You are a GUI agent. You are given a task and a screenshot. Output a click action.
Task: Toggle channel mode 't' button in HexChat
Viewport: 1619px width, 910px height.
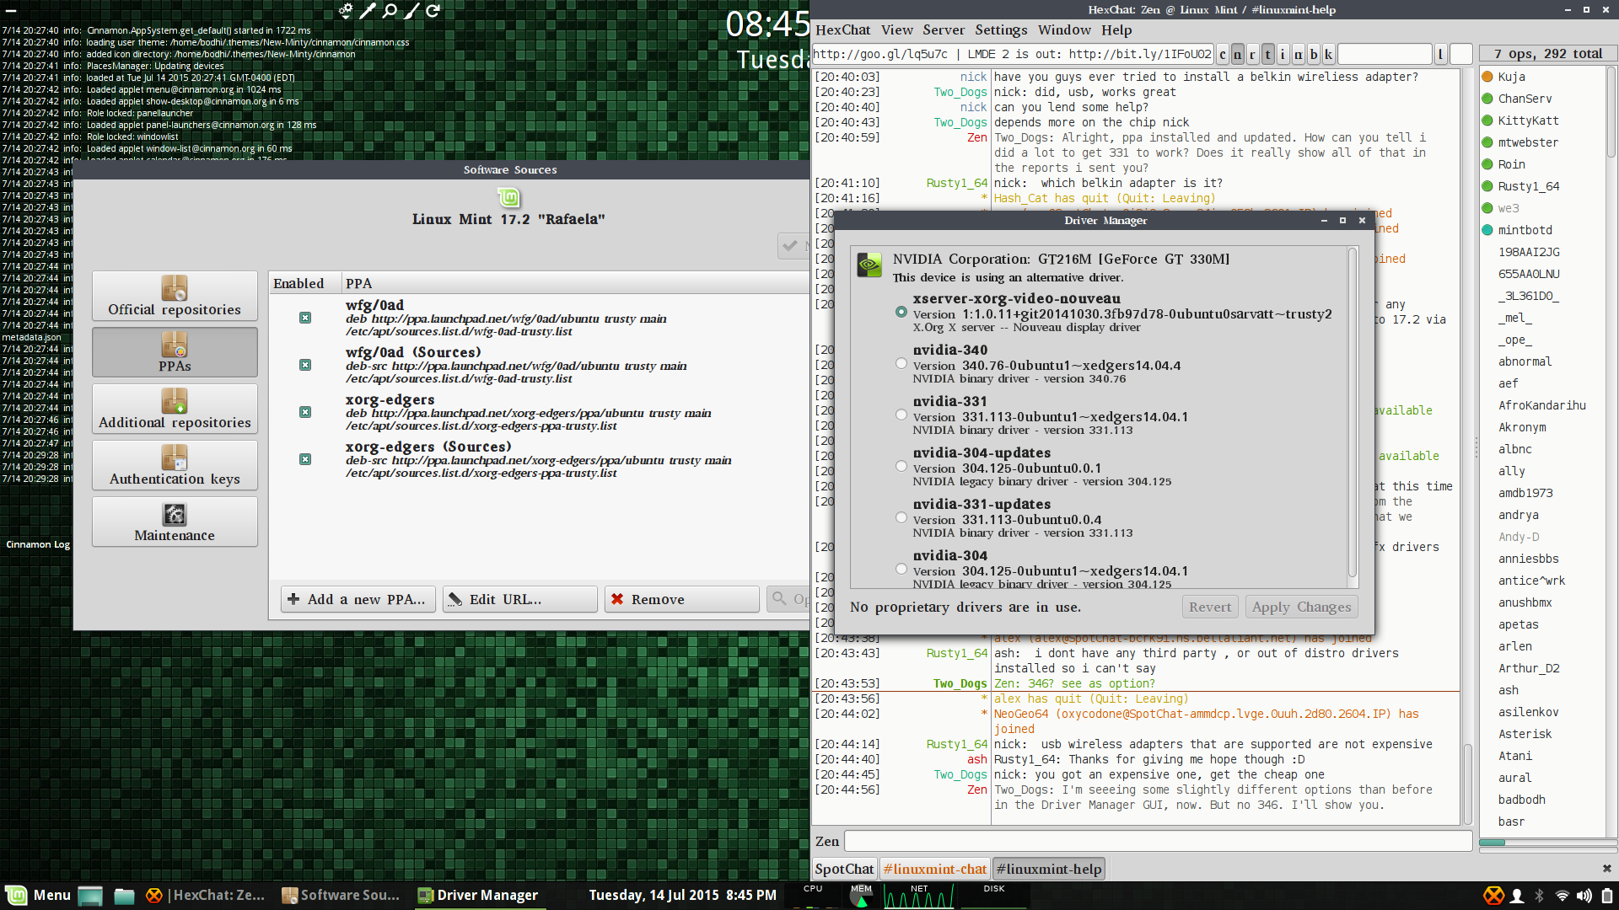click(1268, 54)
